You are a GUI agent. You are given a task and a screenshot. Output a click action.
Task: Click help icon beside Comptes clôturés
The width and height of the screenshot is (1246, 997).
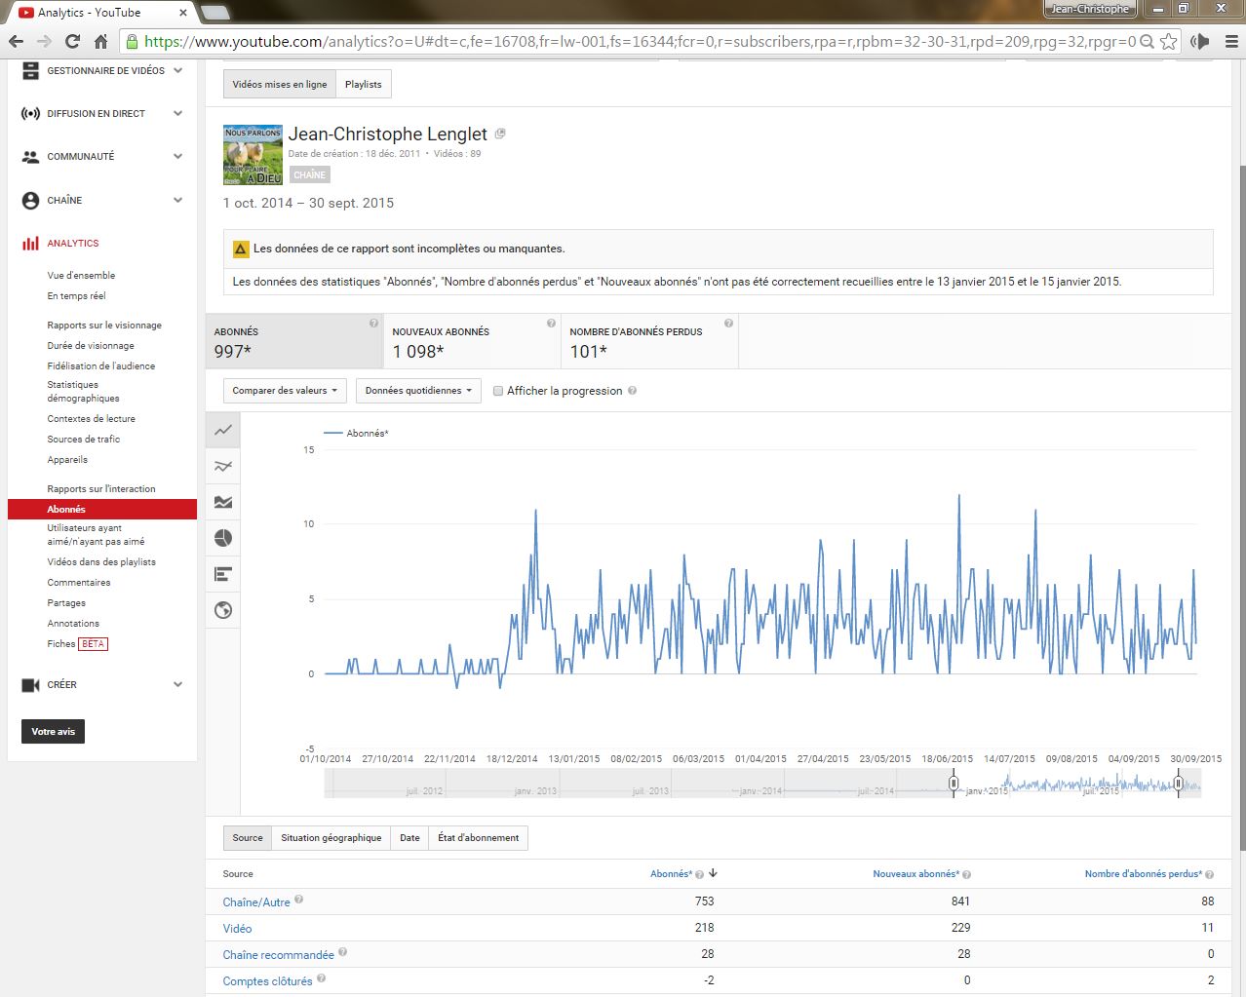pos(321,978)
